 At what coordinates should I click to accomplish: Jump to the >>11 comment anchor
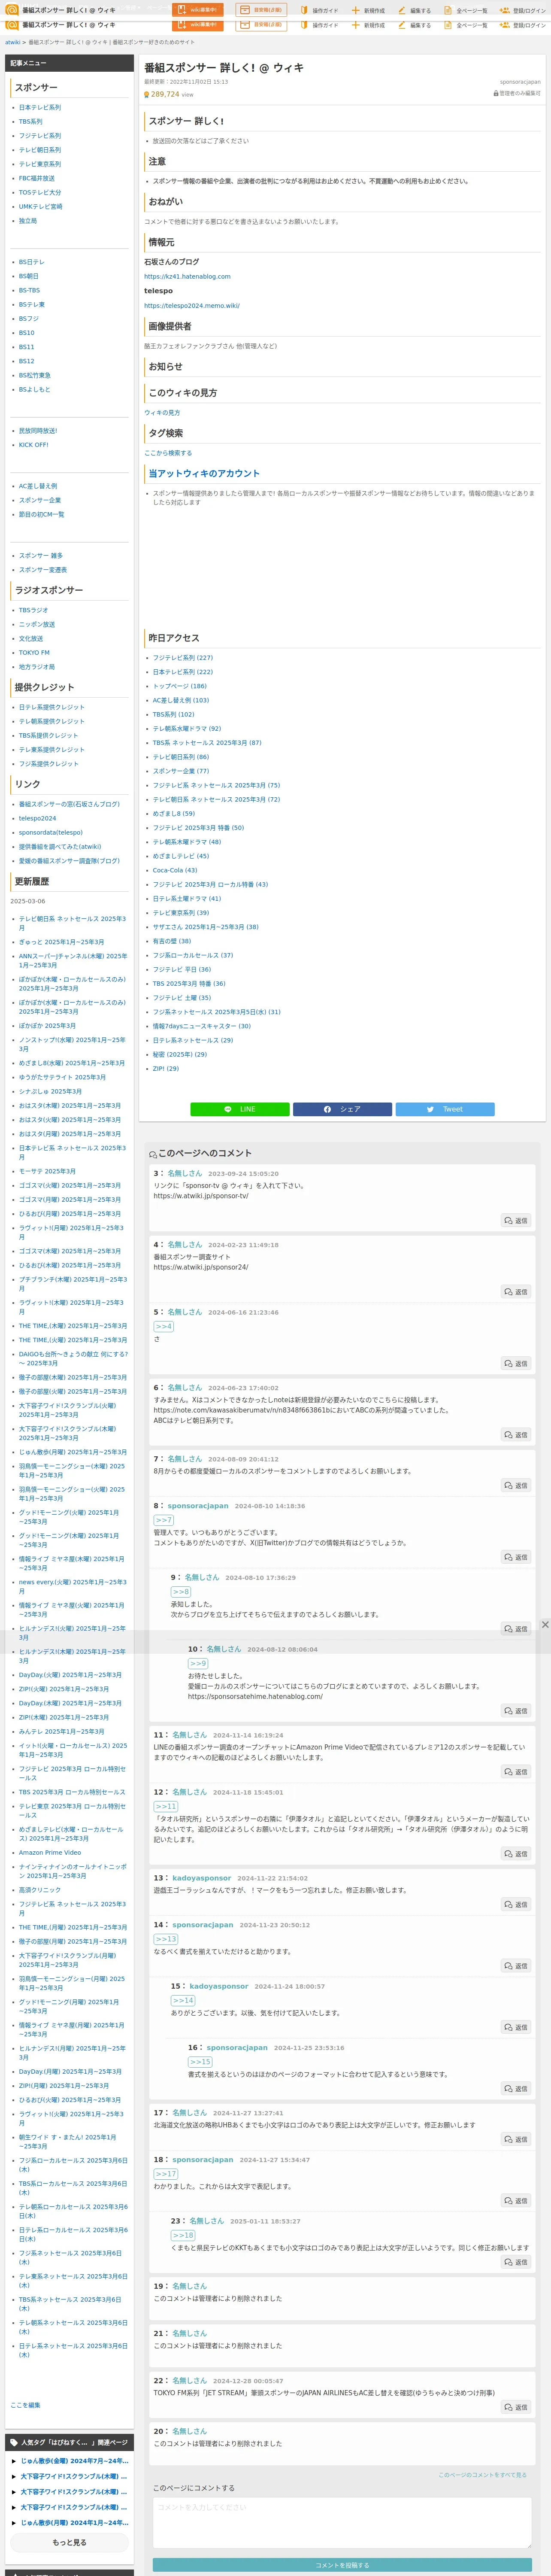(165, 1807)
